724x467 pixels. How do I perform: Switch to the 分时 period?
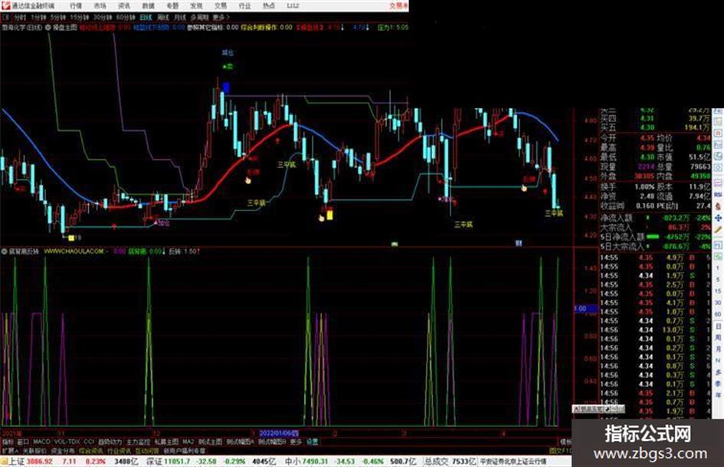[x=20, y=18]
